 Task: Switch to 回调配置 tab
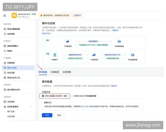coord(55,72)
